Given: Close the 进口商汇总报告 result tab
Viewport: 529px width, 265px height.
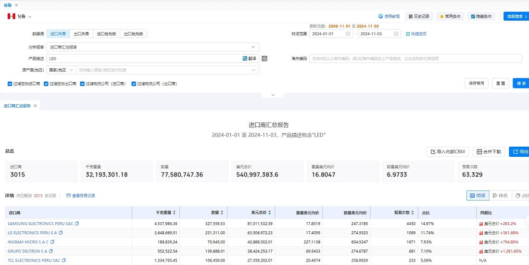Looking at the screenshot, I should point(35,106).
